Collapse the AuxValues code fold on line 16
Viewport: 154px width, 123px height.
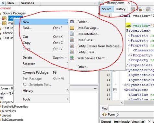(x=115, y=90)
